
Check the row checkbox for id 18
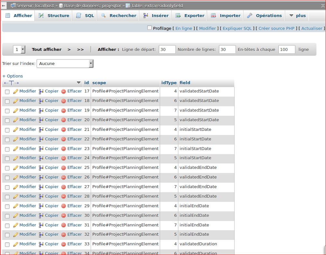click(7, 101)
